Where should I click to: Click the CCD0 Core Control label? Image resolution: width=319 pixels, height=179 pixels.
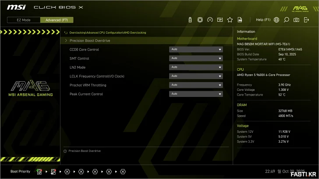click(x=84, y=49)
